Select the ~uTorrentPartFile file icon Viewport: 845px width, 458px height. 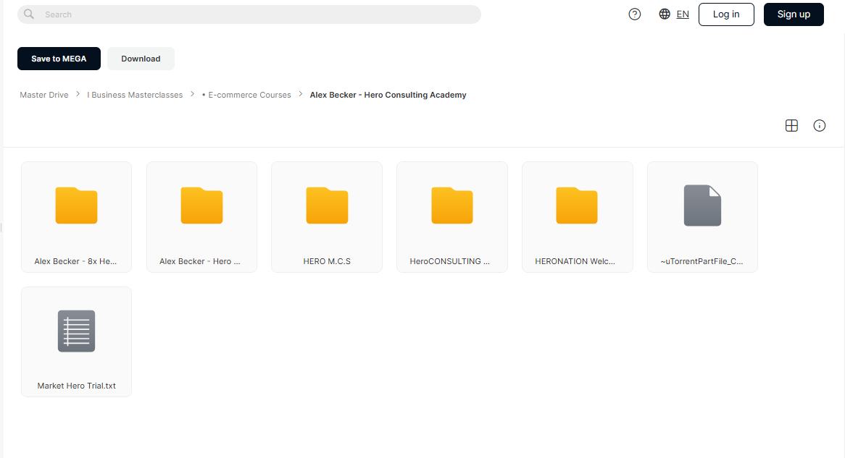[702, 205]
